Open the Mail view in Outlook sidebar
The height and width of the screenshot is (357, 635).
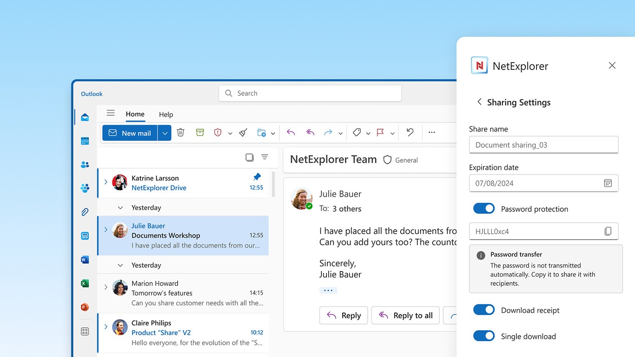(85, 117)
